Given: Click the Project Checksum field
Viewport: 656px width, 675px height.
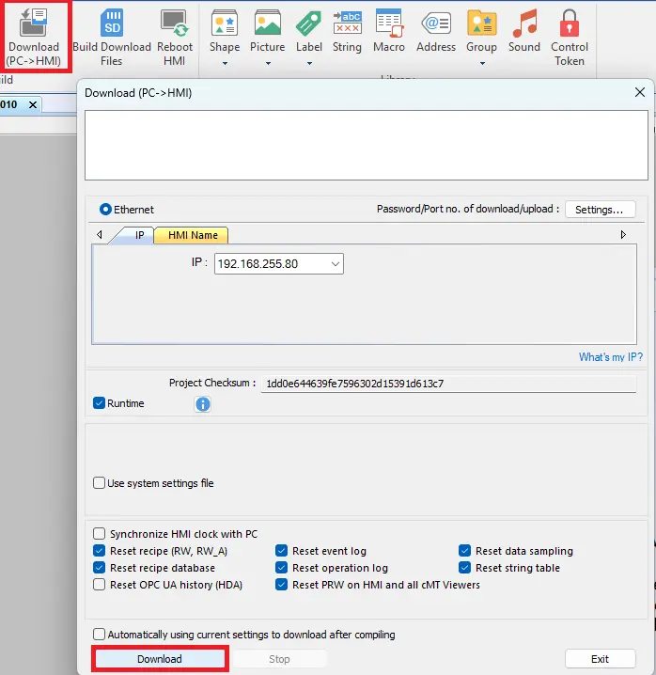Looking at the screenshot, I should (448, 384).
